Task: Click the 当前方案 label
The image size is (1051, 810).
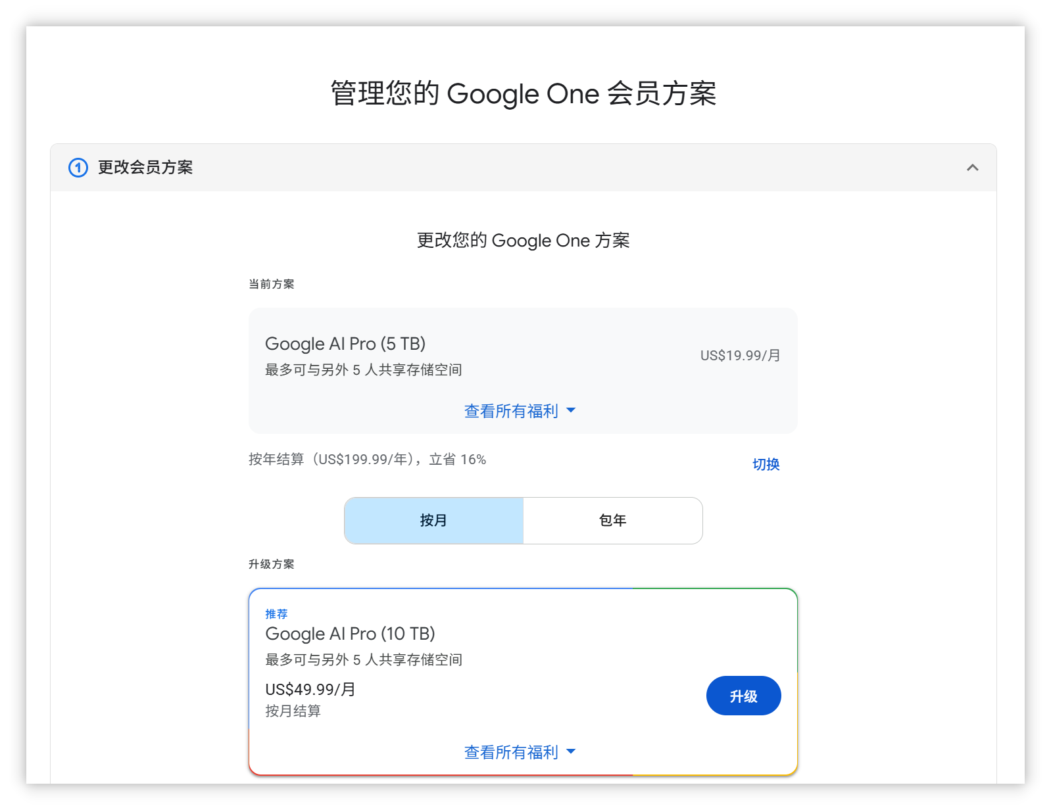Action: 272,284
